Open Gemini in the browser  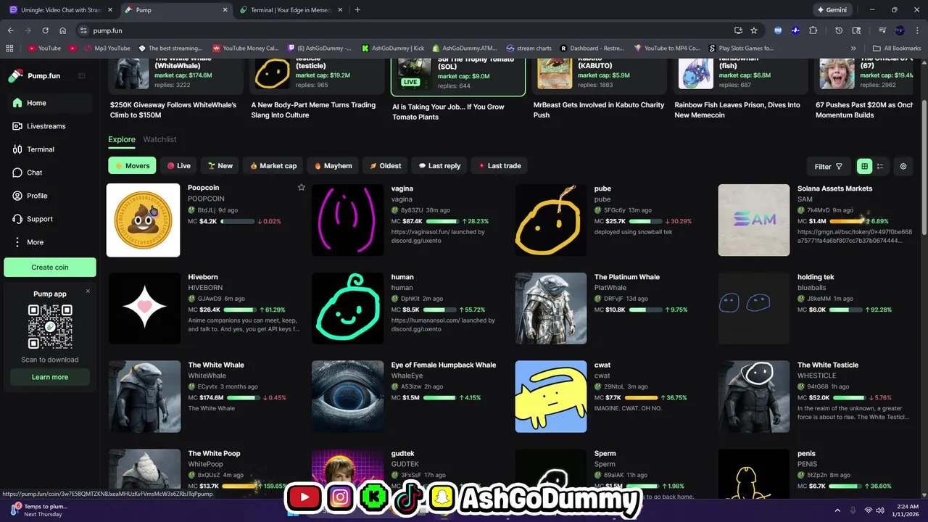(x=832, y=10)
